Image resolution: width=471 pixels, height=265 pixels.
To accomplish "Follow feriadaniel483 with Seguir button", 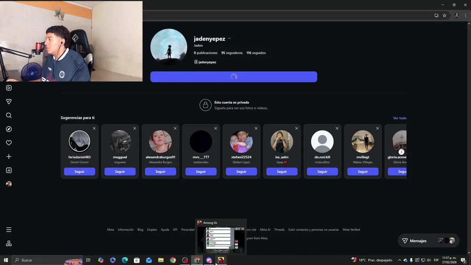I will 79,172.
